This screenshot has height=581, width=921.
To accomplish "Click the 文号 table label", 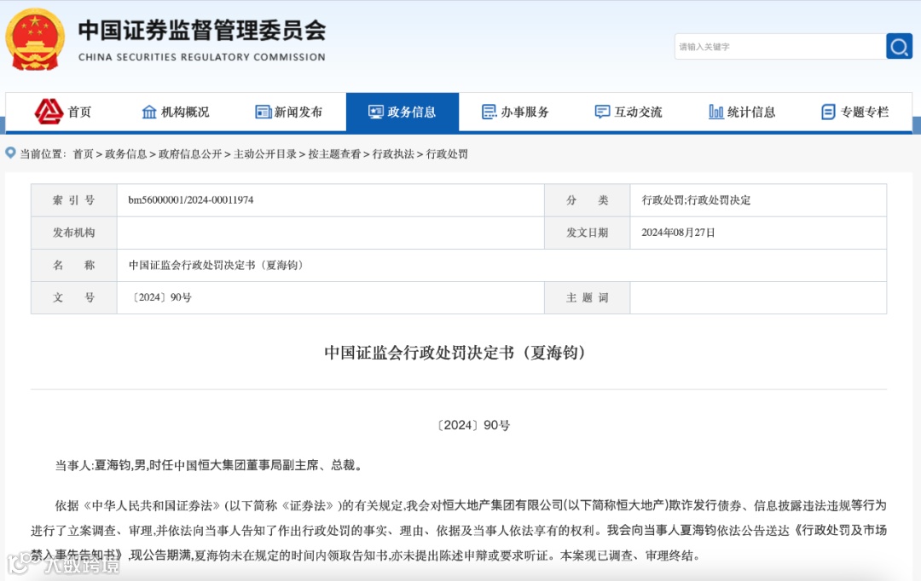I will [73, 297].
